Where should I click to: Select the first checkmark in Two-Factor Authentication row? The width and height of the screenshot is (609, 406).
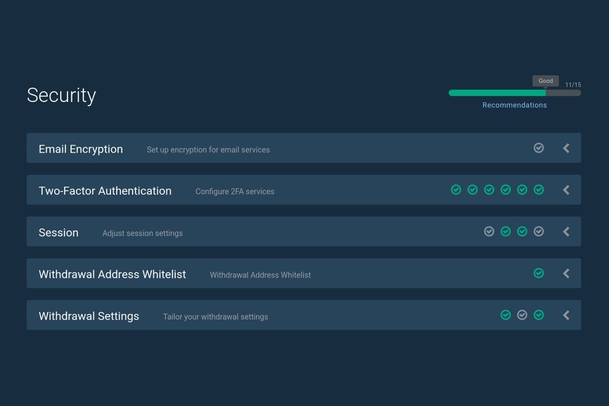click(456, 190)
